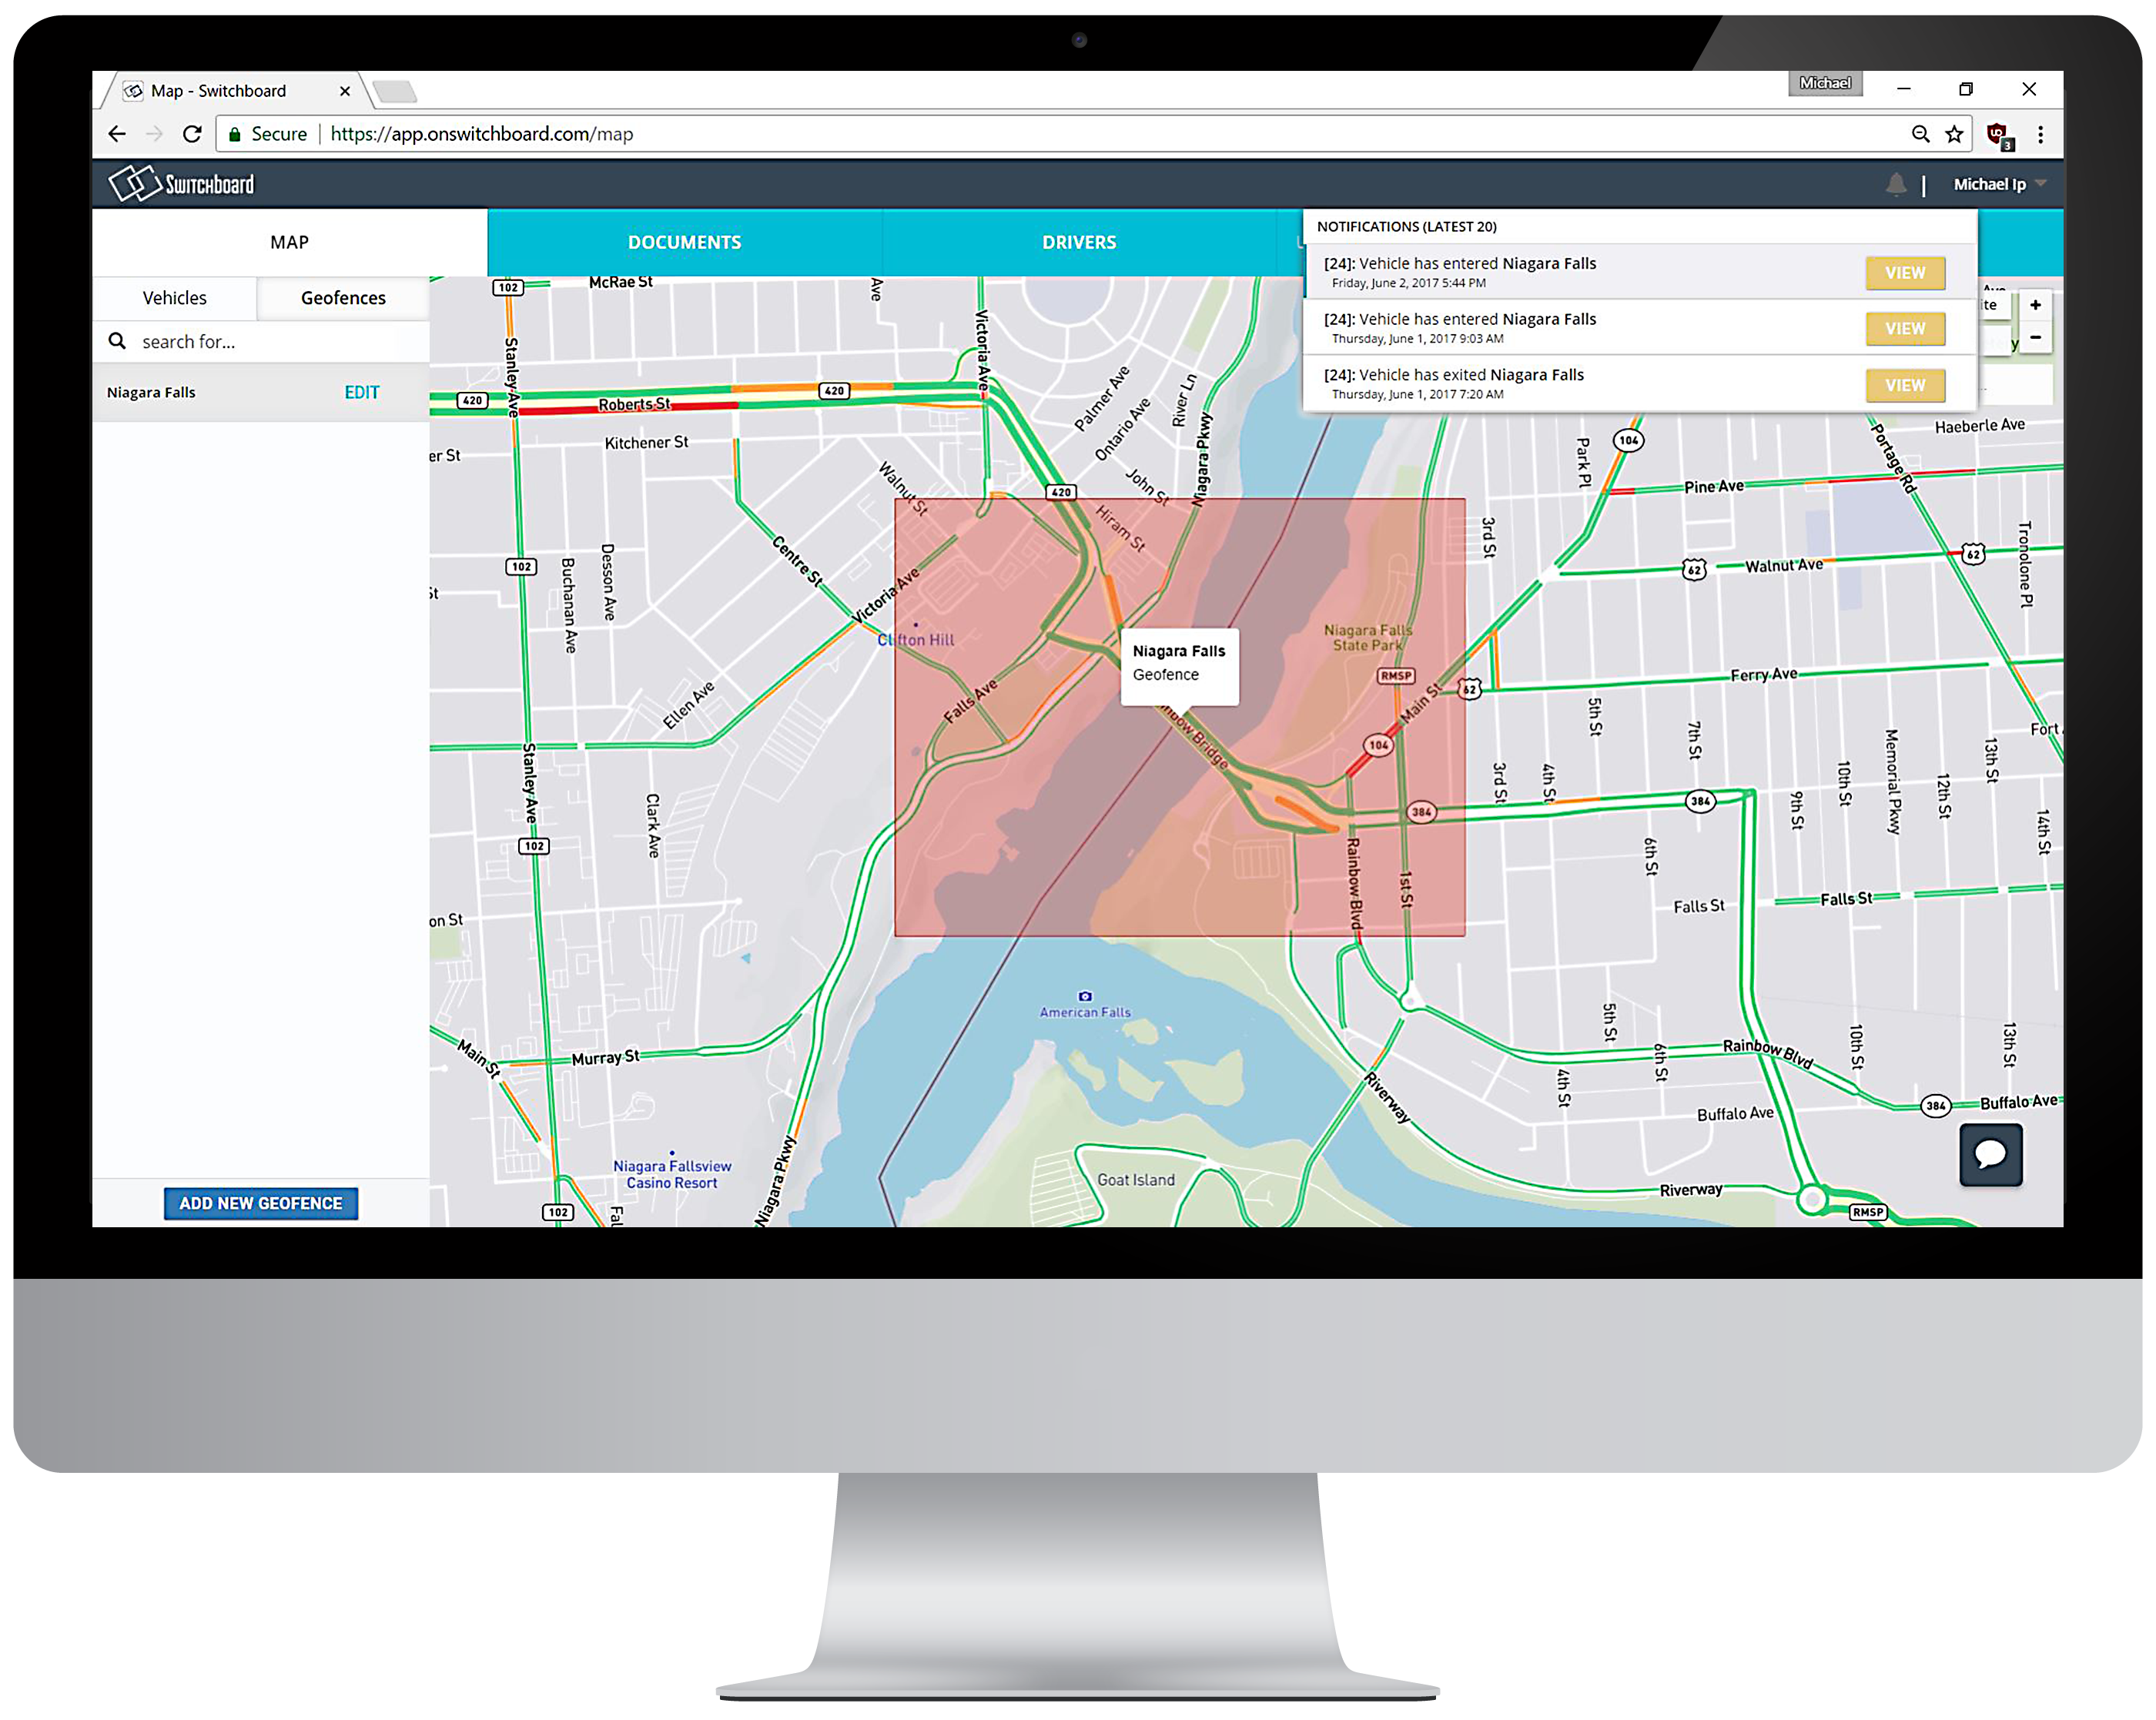Viewport: 2156px width, 1720px height.
Task: Click the browser forward arrow
Action: click(153, 134)
